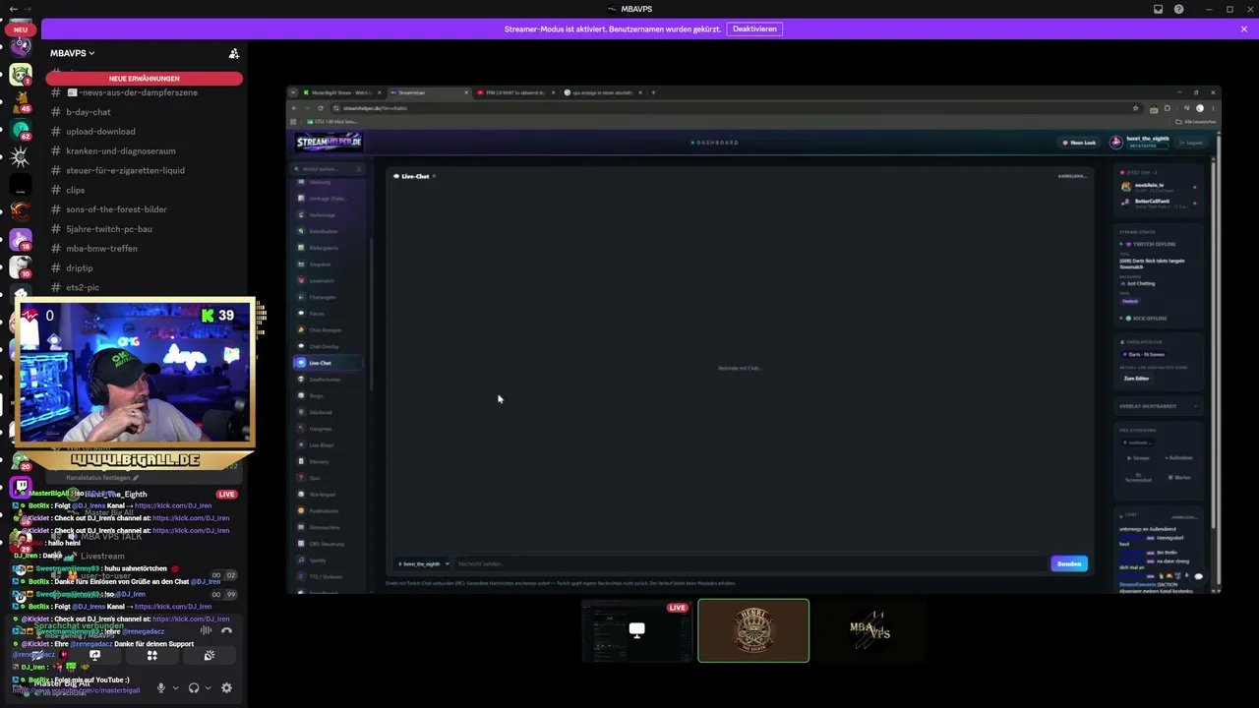Click the Marker button in OBS-Steuerung
Image resolution: width=1259 pixels, height=708 pixels.
point(1179,478)
